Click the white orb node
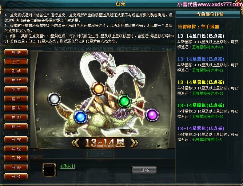The image size is (243, 186). (x=54, y=99)
